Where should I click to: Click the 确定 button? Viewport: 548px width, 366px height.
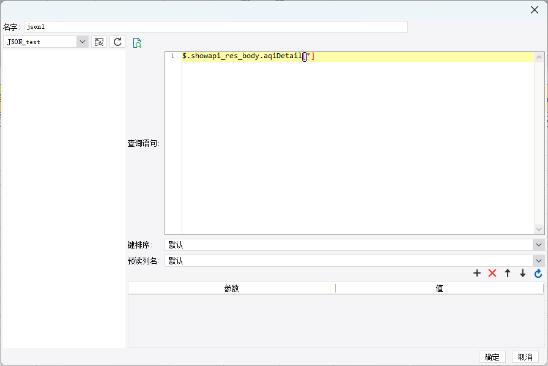pyautogui.click(x=492, y=357)
